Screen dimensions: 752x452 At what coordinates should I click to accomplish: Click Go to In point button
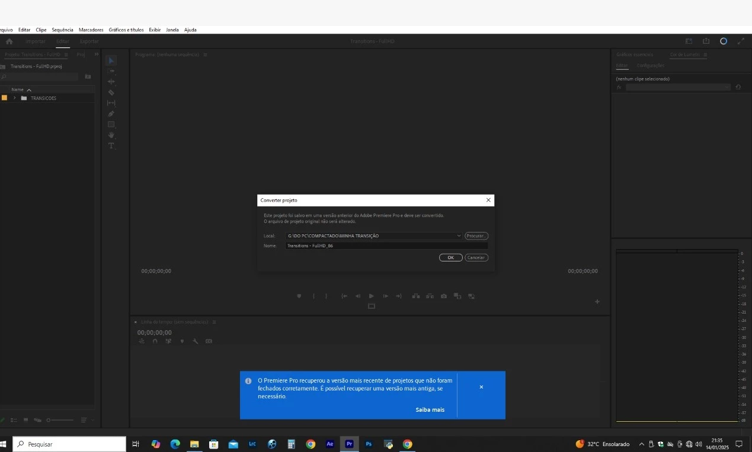pyautogui.click(x=344, y=296)
